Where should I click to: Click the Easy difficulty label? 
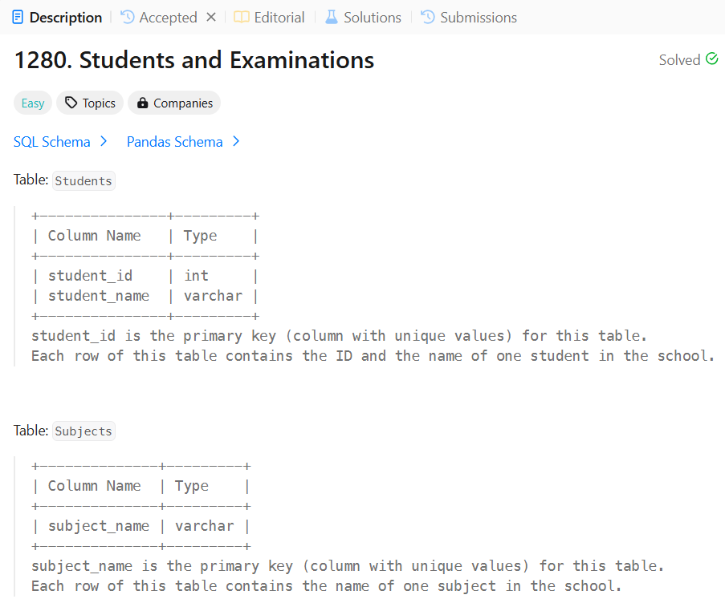32,103
